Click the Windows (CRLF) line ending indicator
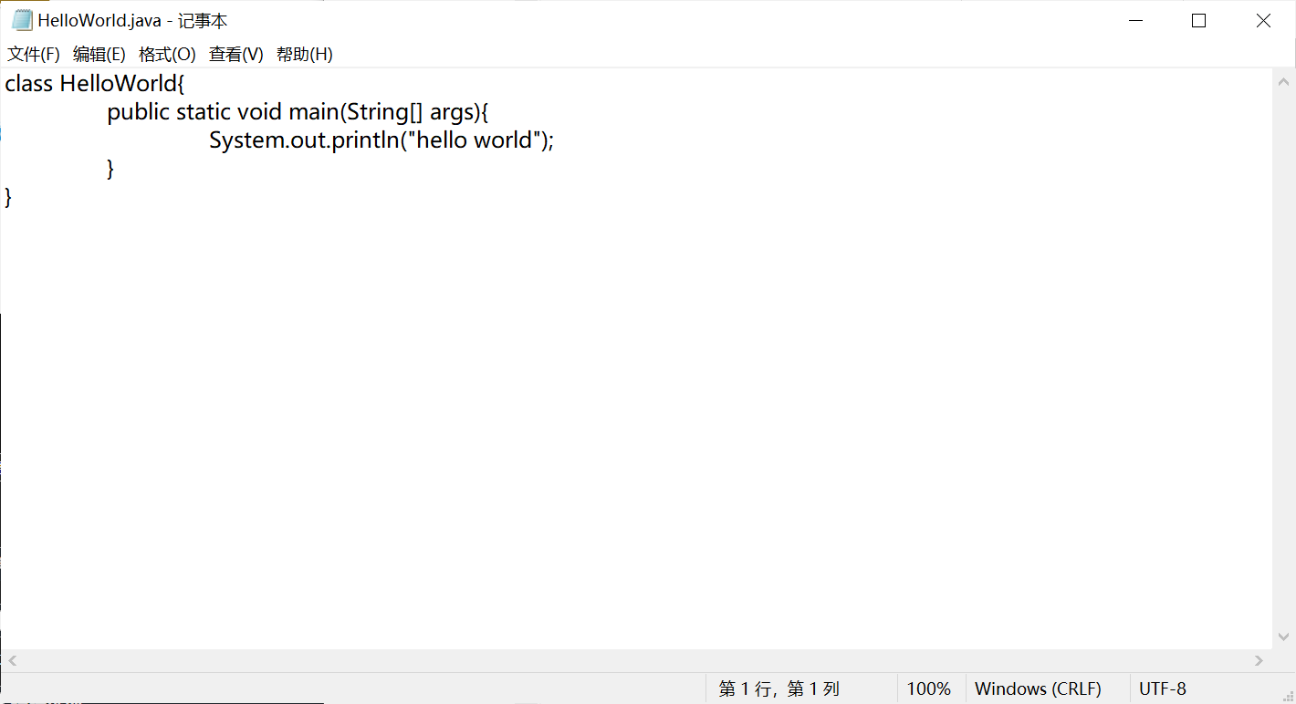1296x704 pixels. click(1038, 688)
